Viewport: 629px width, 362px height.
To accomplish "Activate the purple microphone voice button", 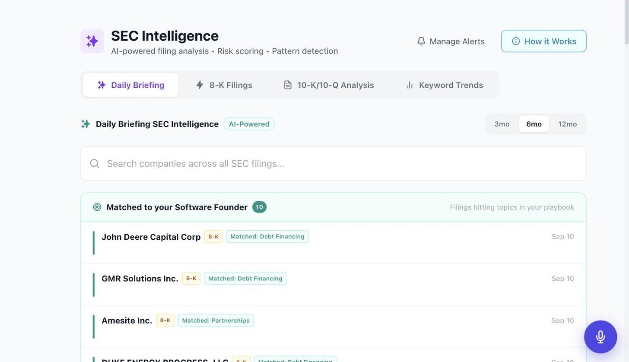I will [x=600, y=337].
